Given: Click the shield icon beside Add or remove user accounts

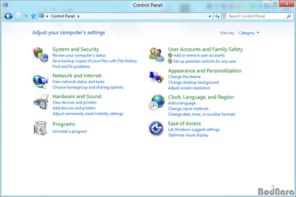Looking at the screenshot, I should coord(170,55).
